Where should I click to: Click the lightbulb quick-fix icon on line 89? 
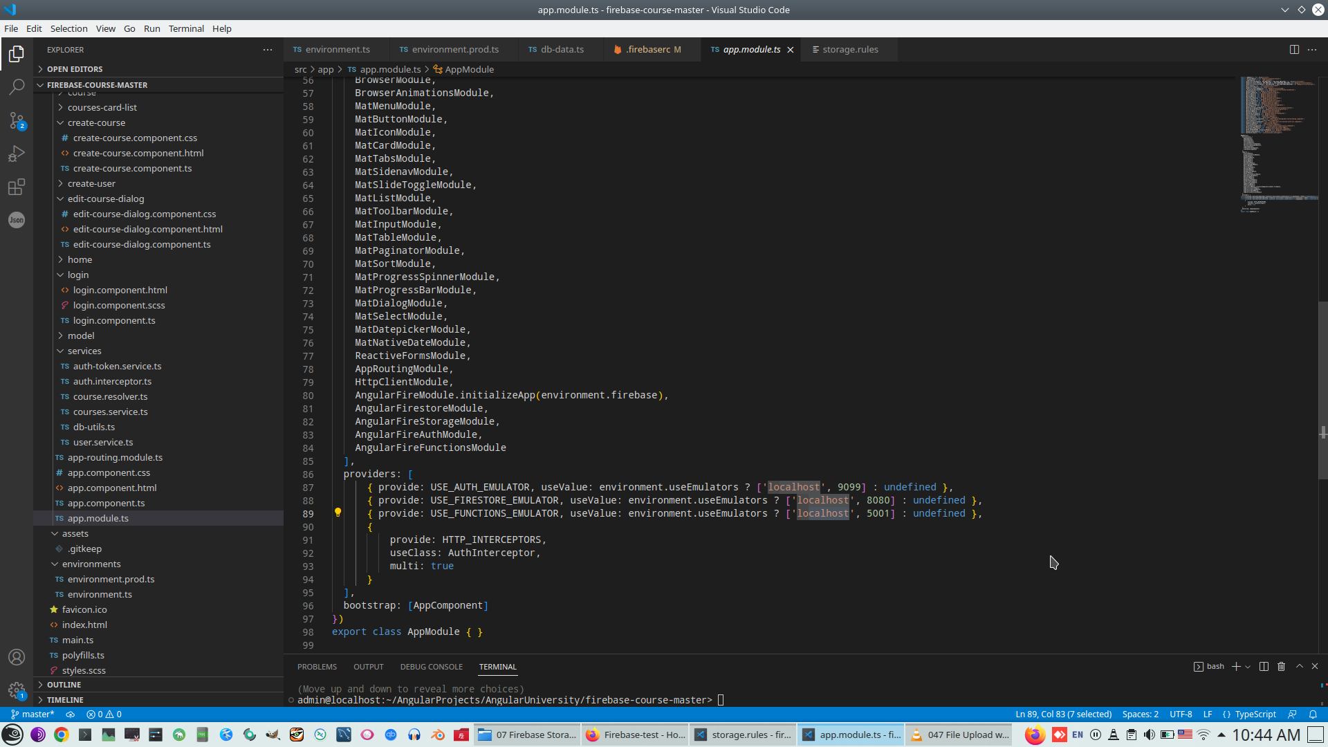click(338, 513)
